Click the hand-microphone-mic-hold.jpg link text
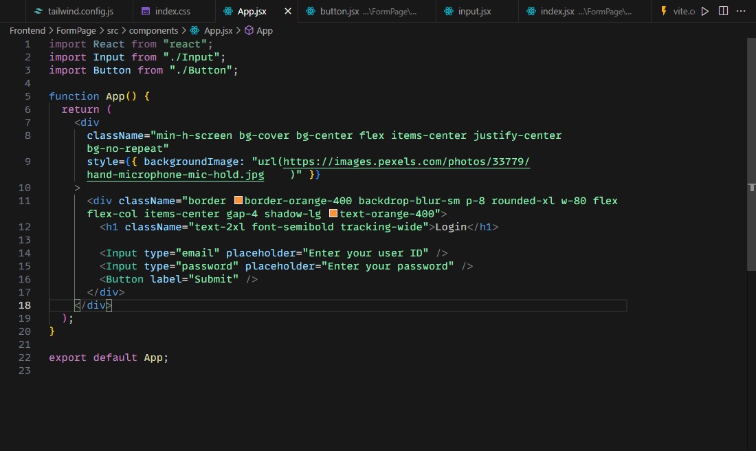The width and height of the screenshot is (756, 451). [175, 175]
